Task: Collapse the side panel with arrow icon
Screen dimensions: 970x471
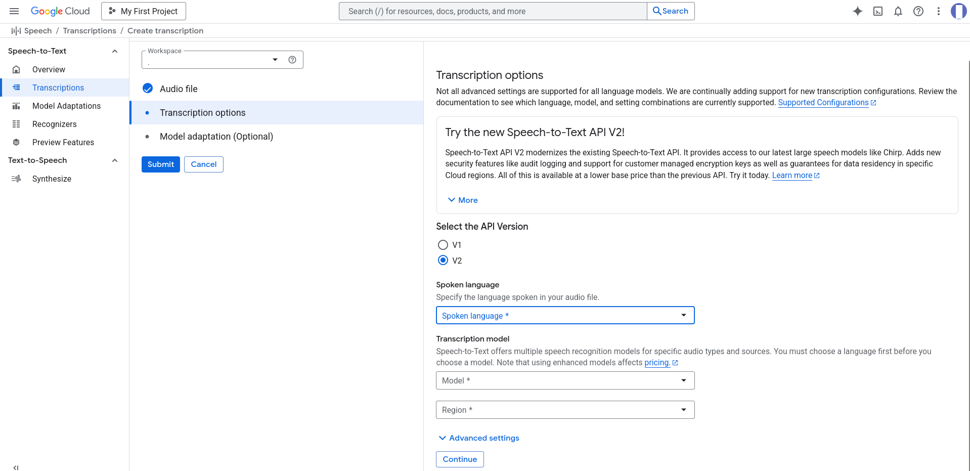Action: [x=16, y=467]
